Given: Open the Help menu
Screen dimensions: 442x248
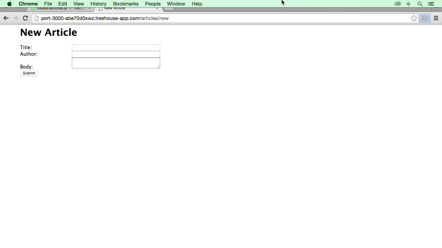Looking at the screenshot, I should coord(197,4).
